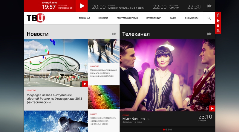Select the Телеканал menu item
Image resolution: width=239 pixels, height=132 pixels.
click(x=84, y=18)
